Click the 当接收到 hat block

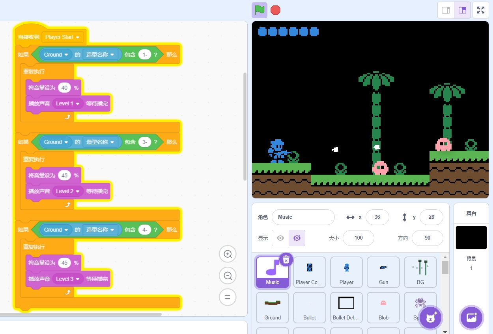tap(28, 37)
